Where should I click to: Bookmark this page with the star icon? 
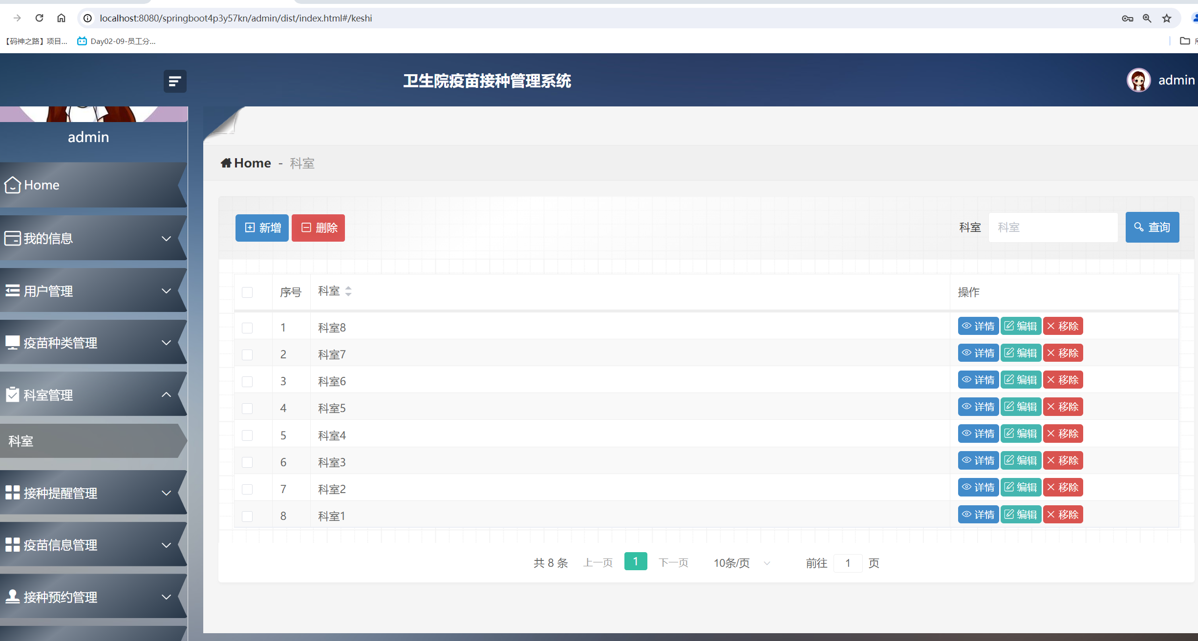[x=1167, y=19]
